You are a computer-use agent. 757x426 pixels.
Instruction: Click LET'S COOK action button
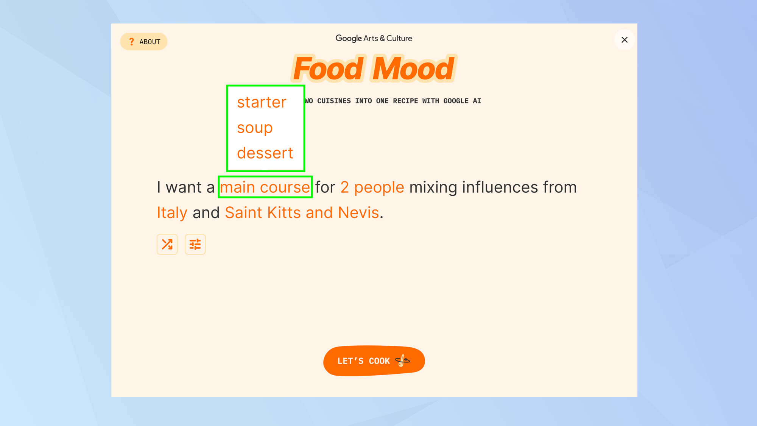[374, 360]
